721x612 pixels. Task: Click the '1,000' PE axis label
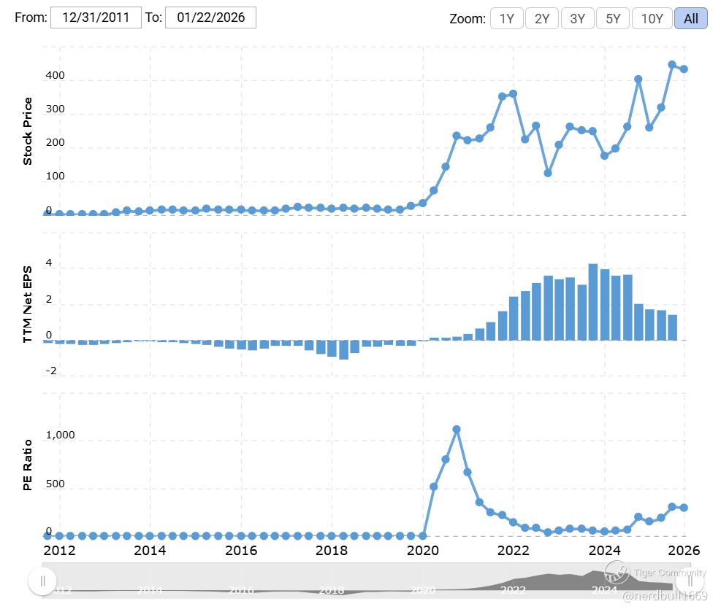click(60, 435)
